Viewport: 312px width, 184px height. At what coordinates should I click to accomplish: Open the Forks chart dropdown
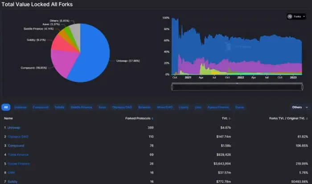(296, 16)
